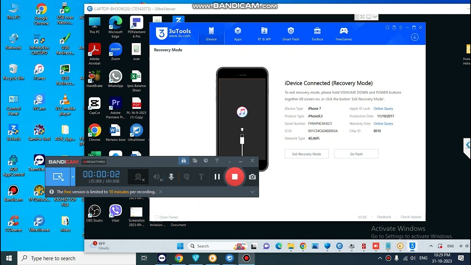Open Online Query link for Warranty Date
Viewport: 471px width, 265px height.
click(x=383, y=124)
